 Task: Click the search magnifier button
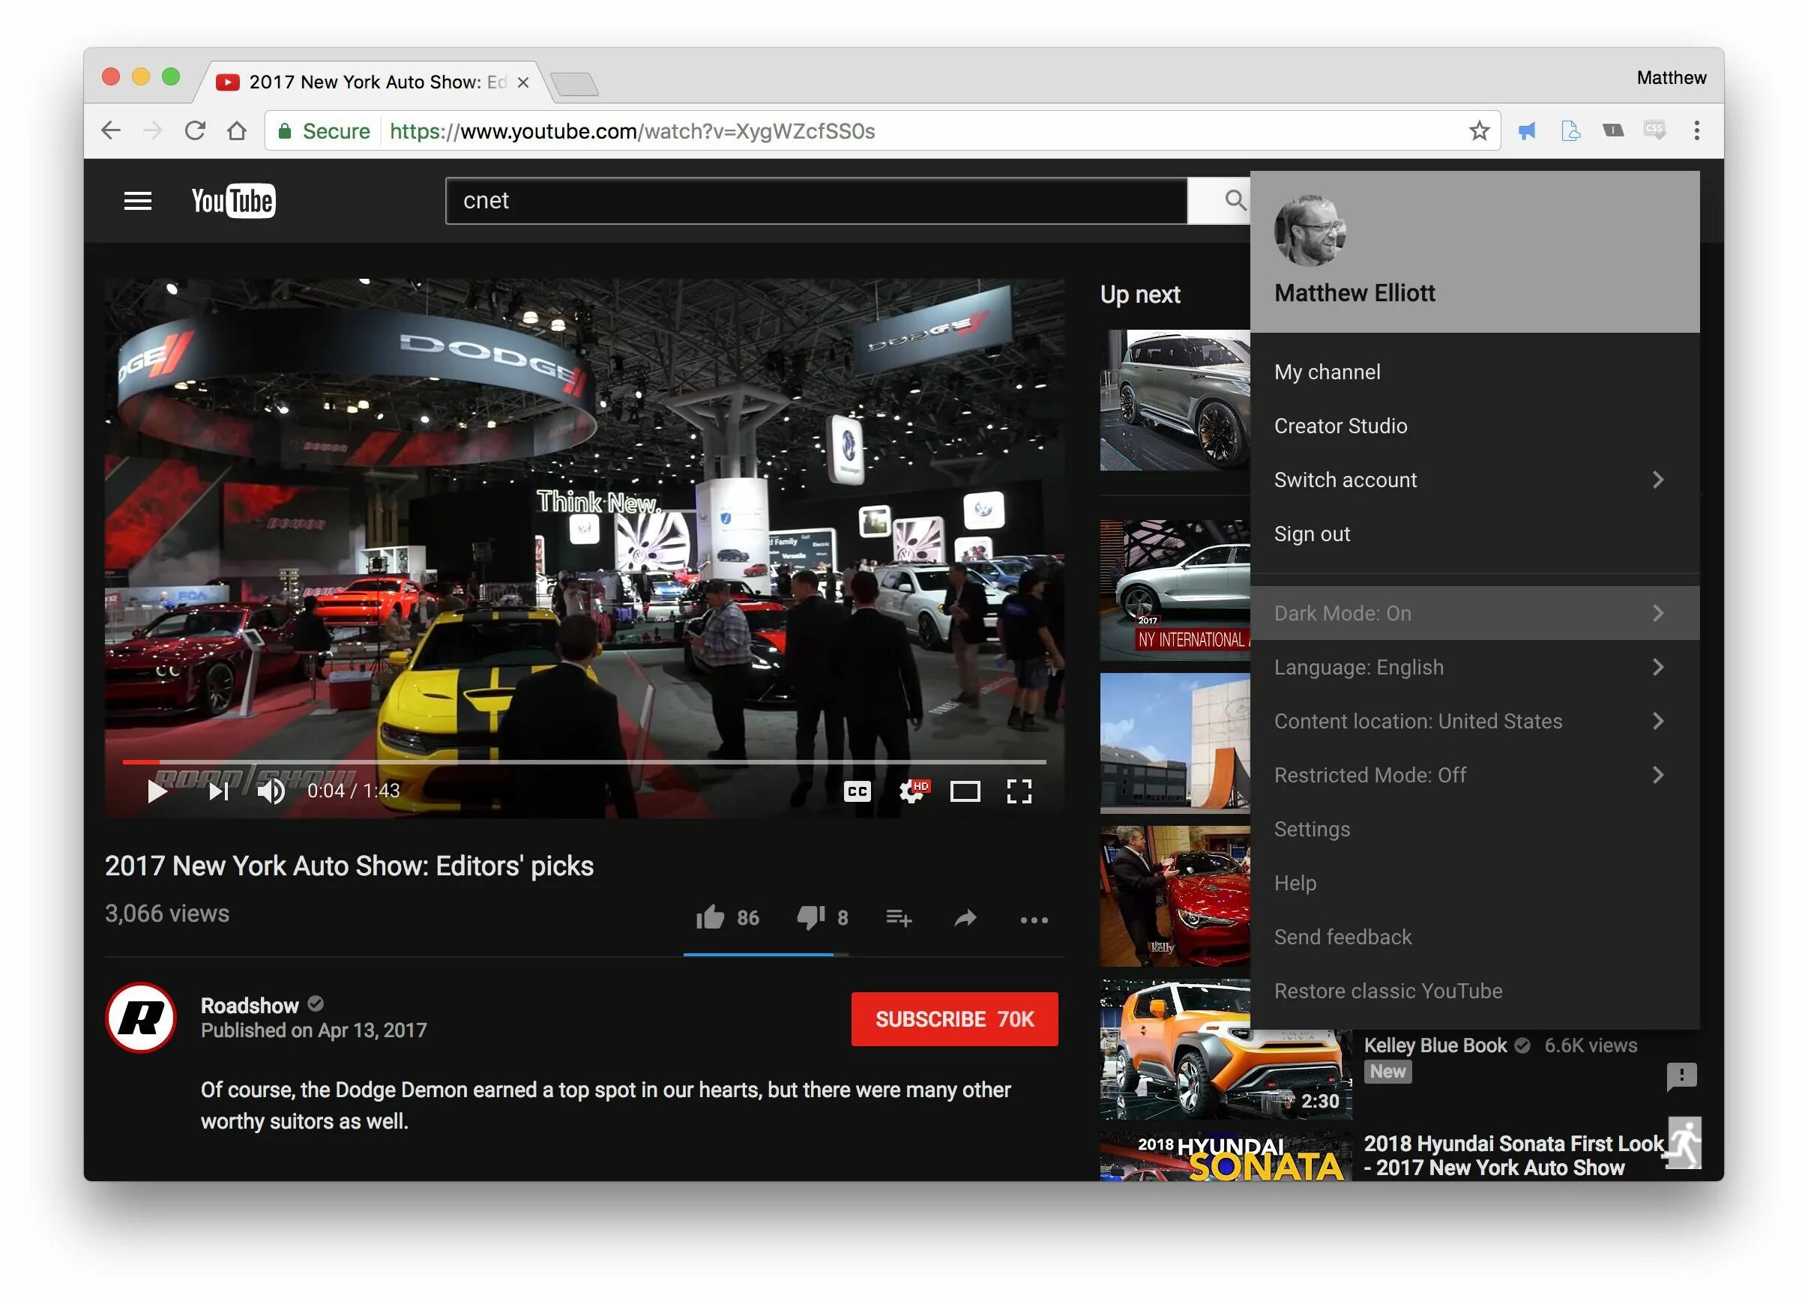tap(1234, 200)
